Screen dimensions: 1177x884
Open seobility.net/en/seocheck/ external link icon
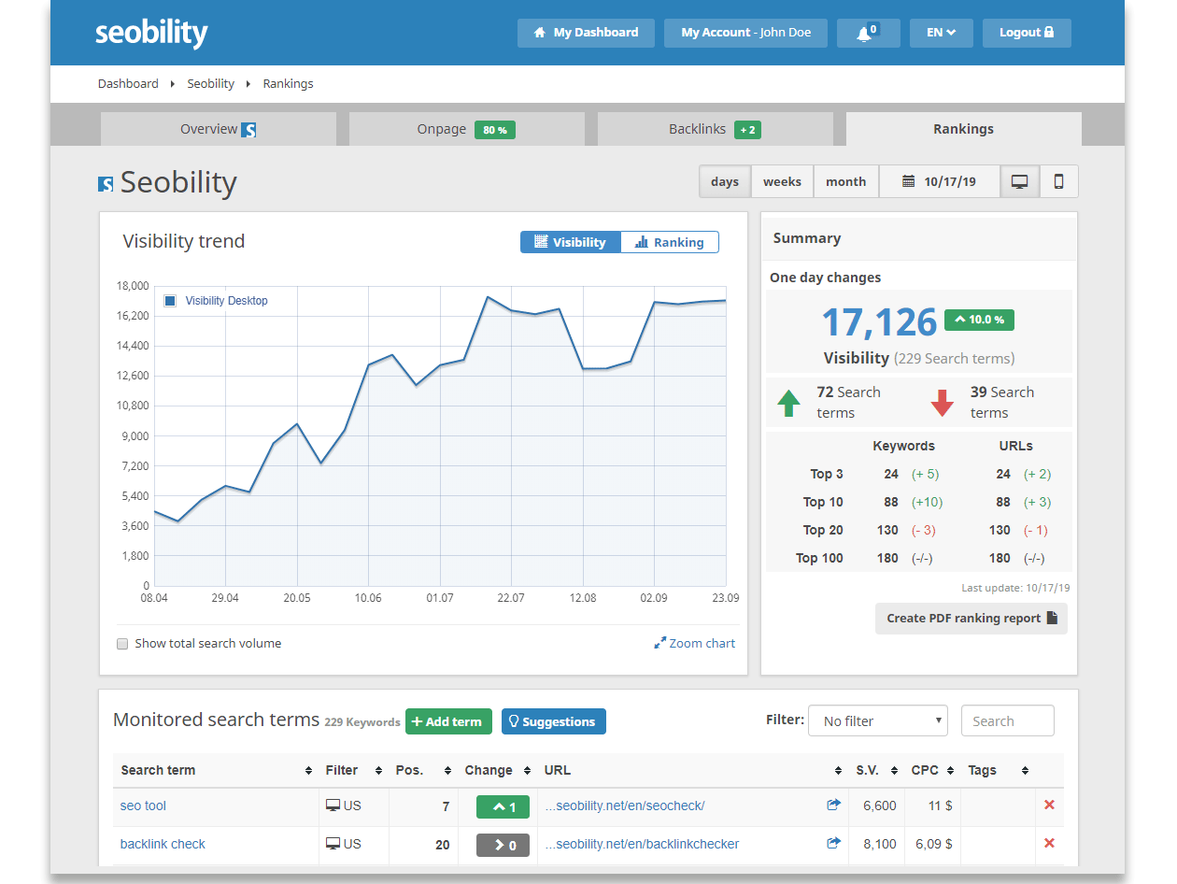[x=833, y=805]
